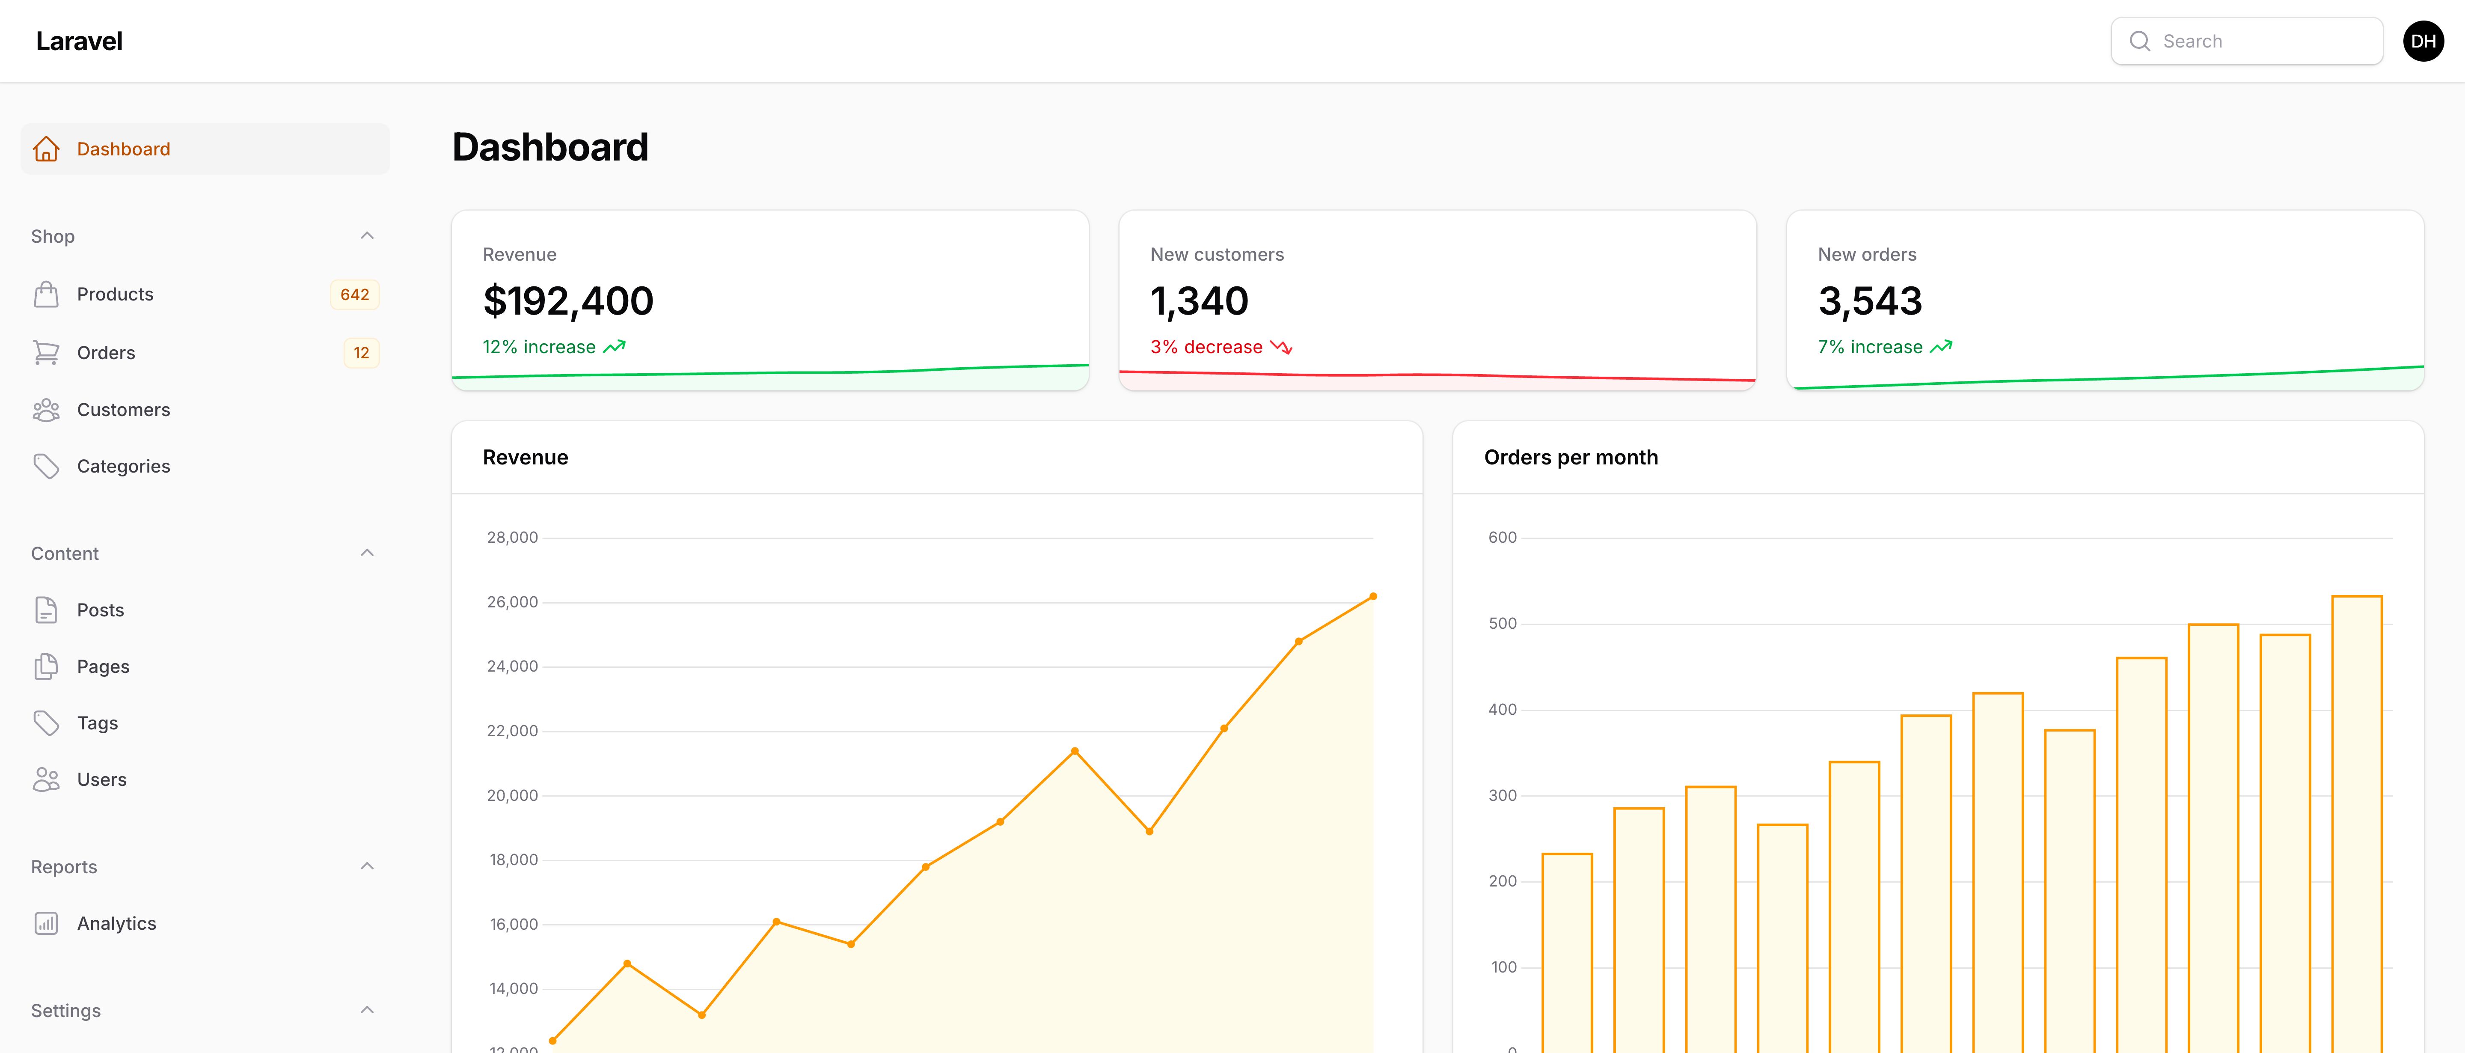Click the Customers group icon
The height and width of the screenshot is (1053, 2465).
pyautogui.click(x=46, y=410)
